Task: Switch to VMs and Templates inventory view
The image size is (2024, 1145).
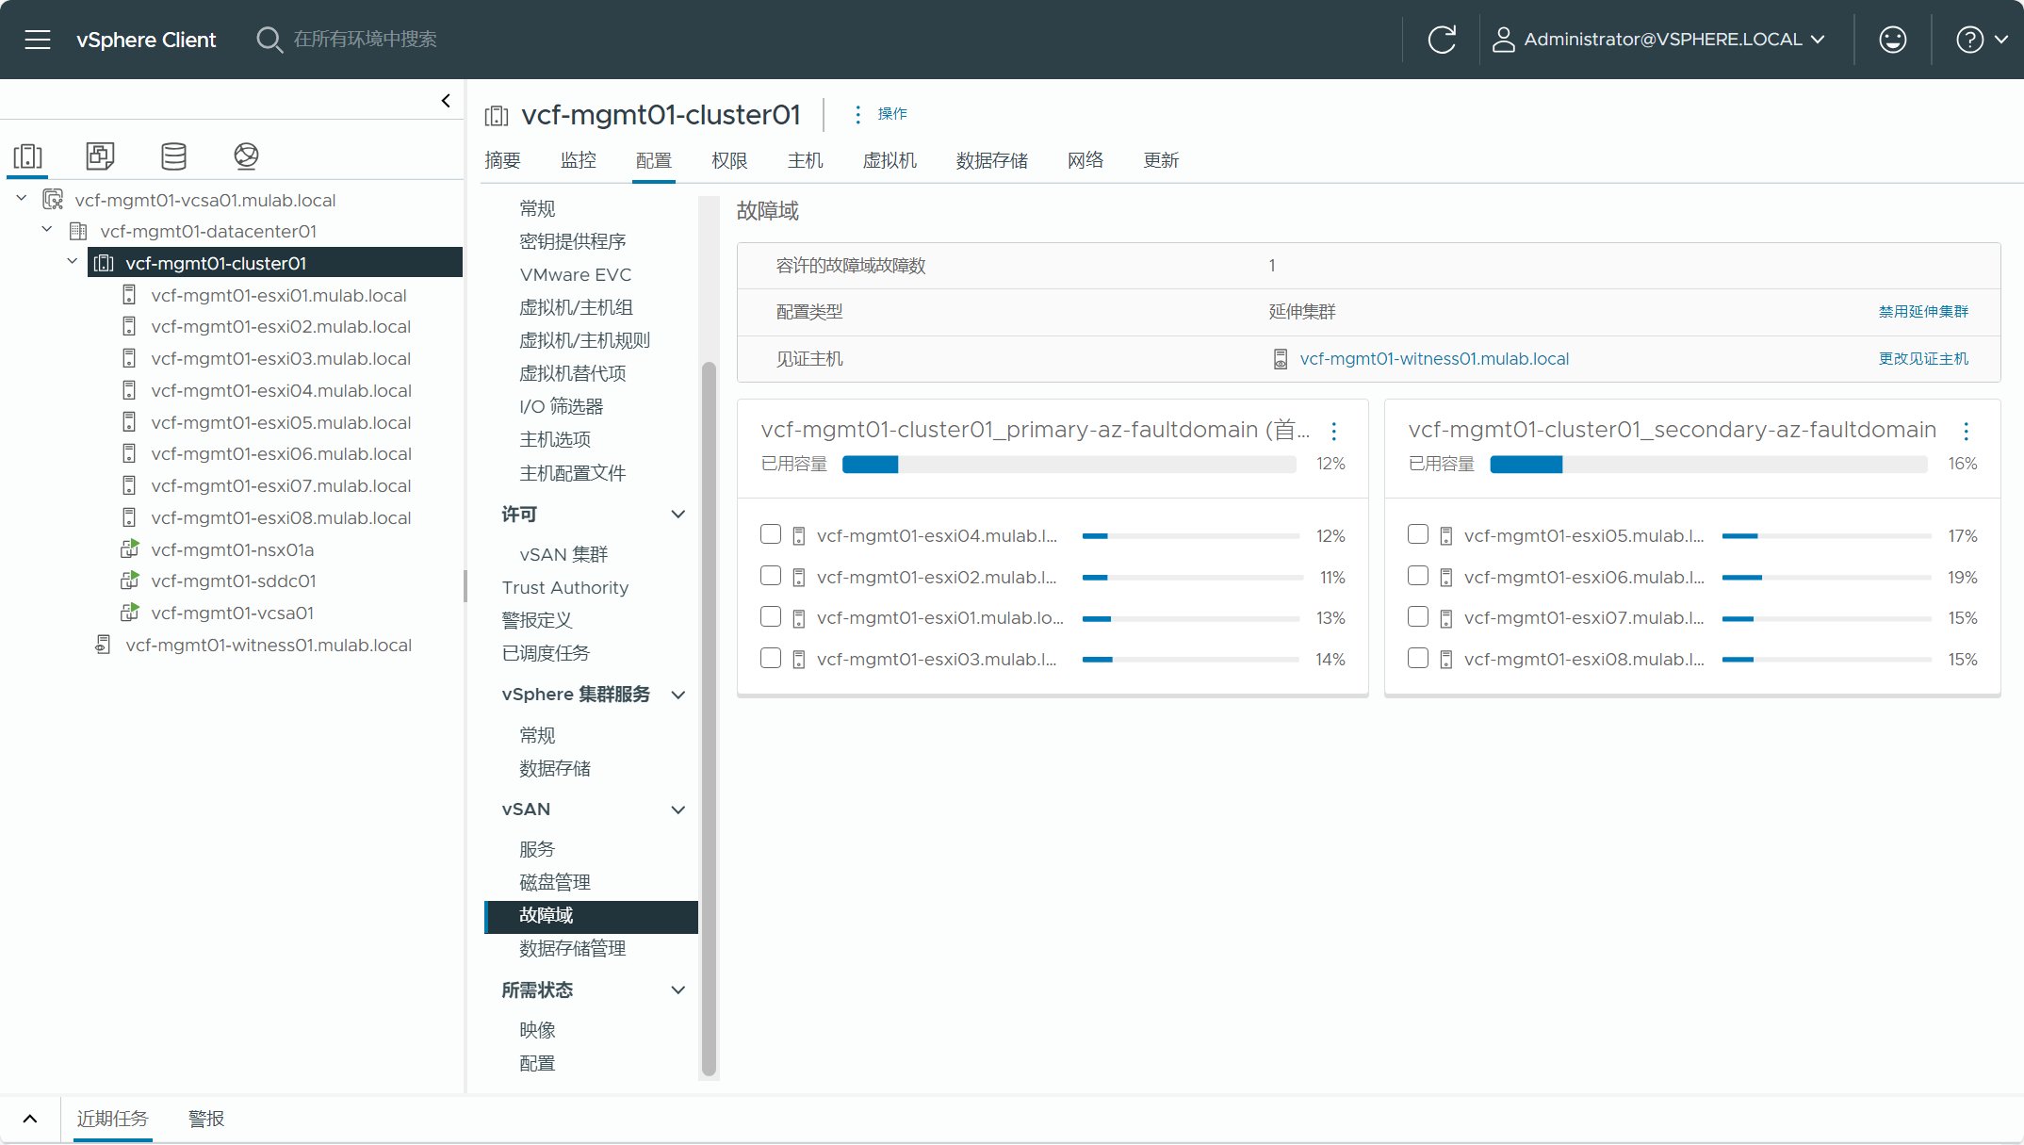Action: pyautogui.click(x=100, y=155)
